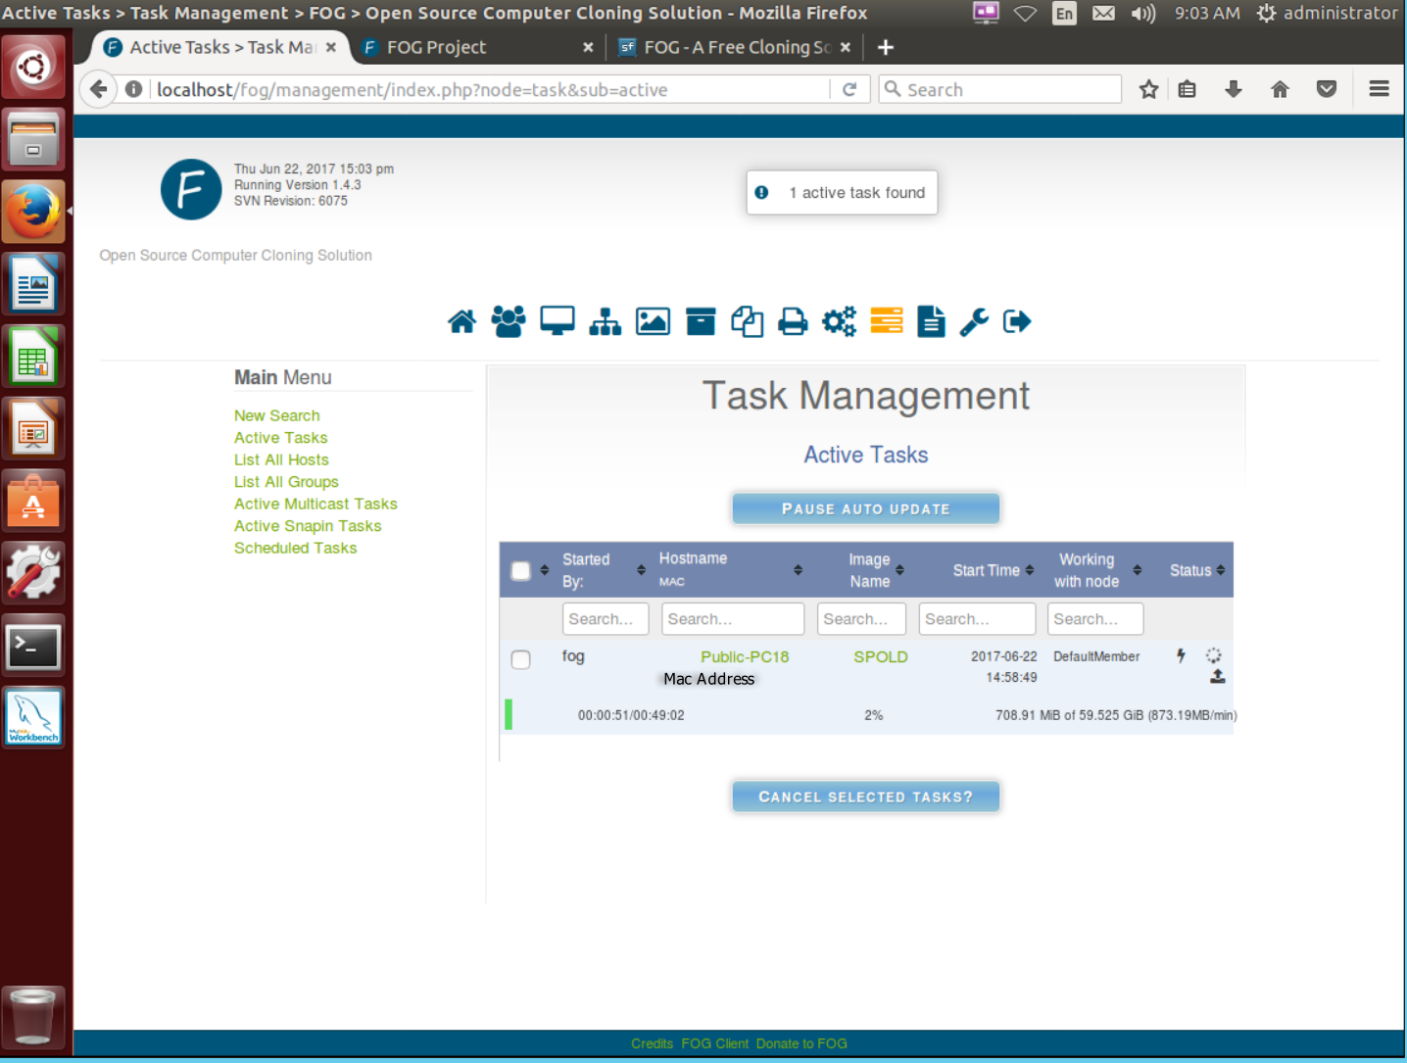
Task: Open Host Management via the monitor icon
Action: click(557, 320)
